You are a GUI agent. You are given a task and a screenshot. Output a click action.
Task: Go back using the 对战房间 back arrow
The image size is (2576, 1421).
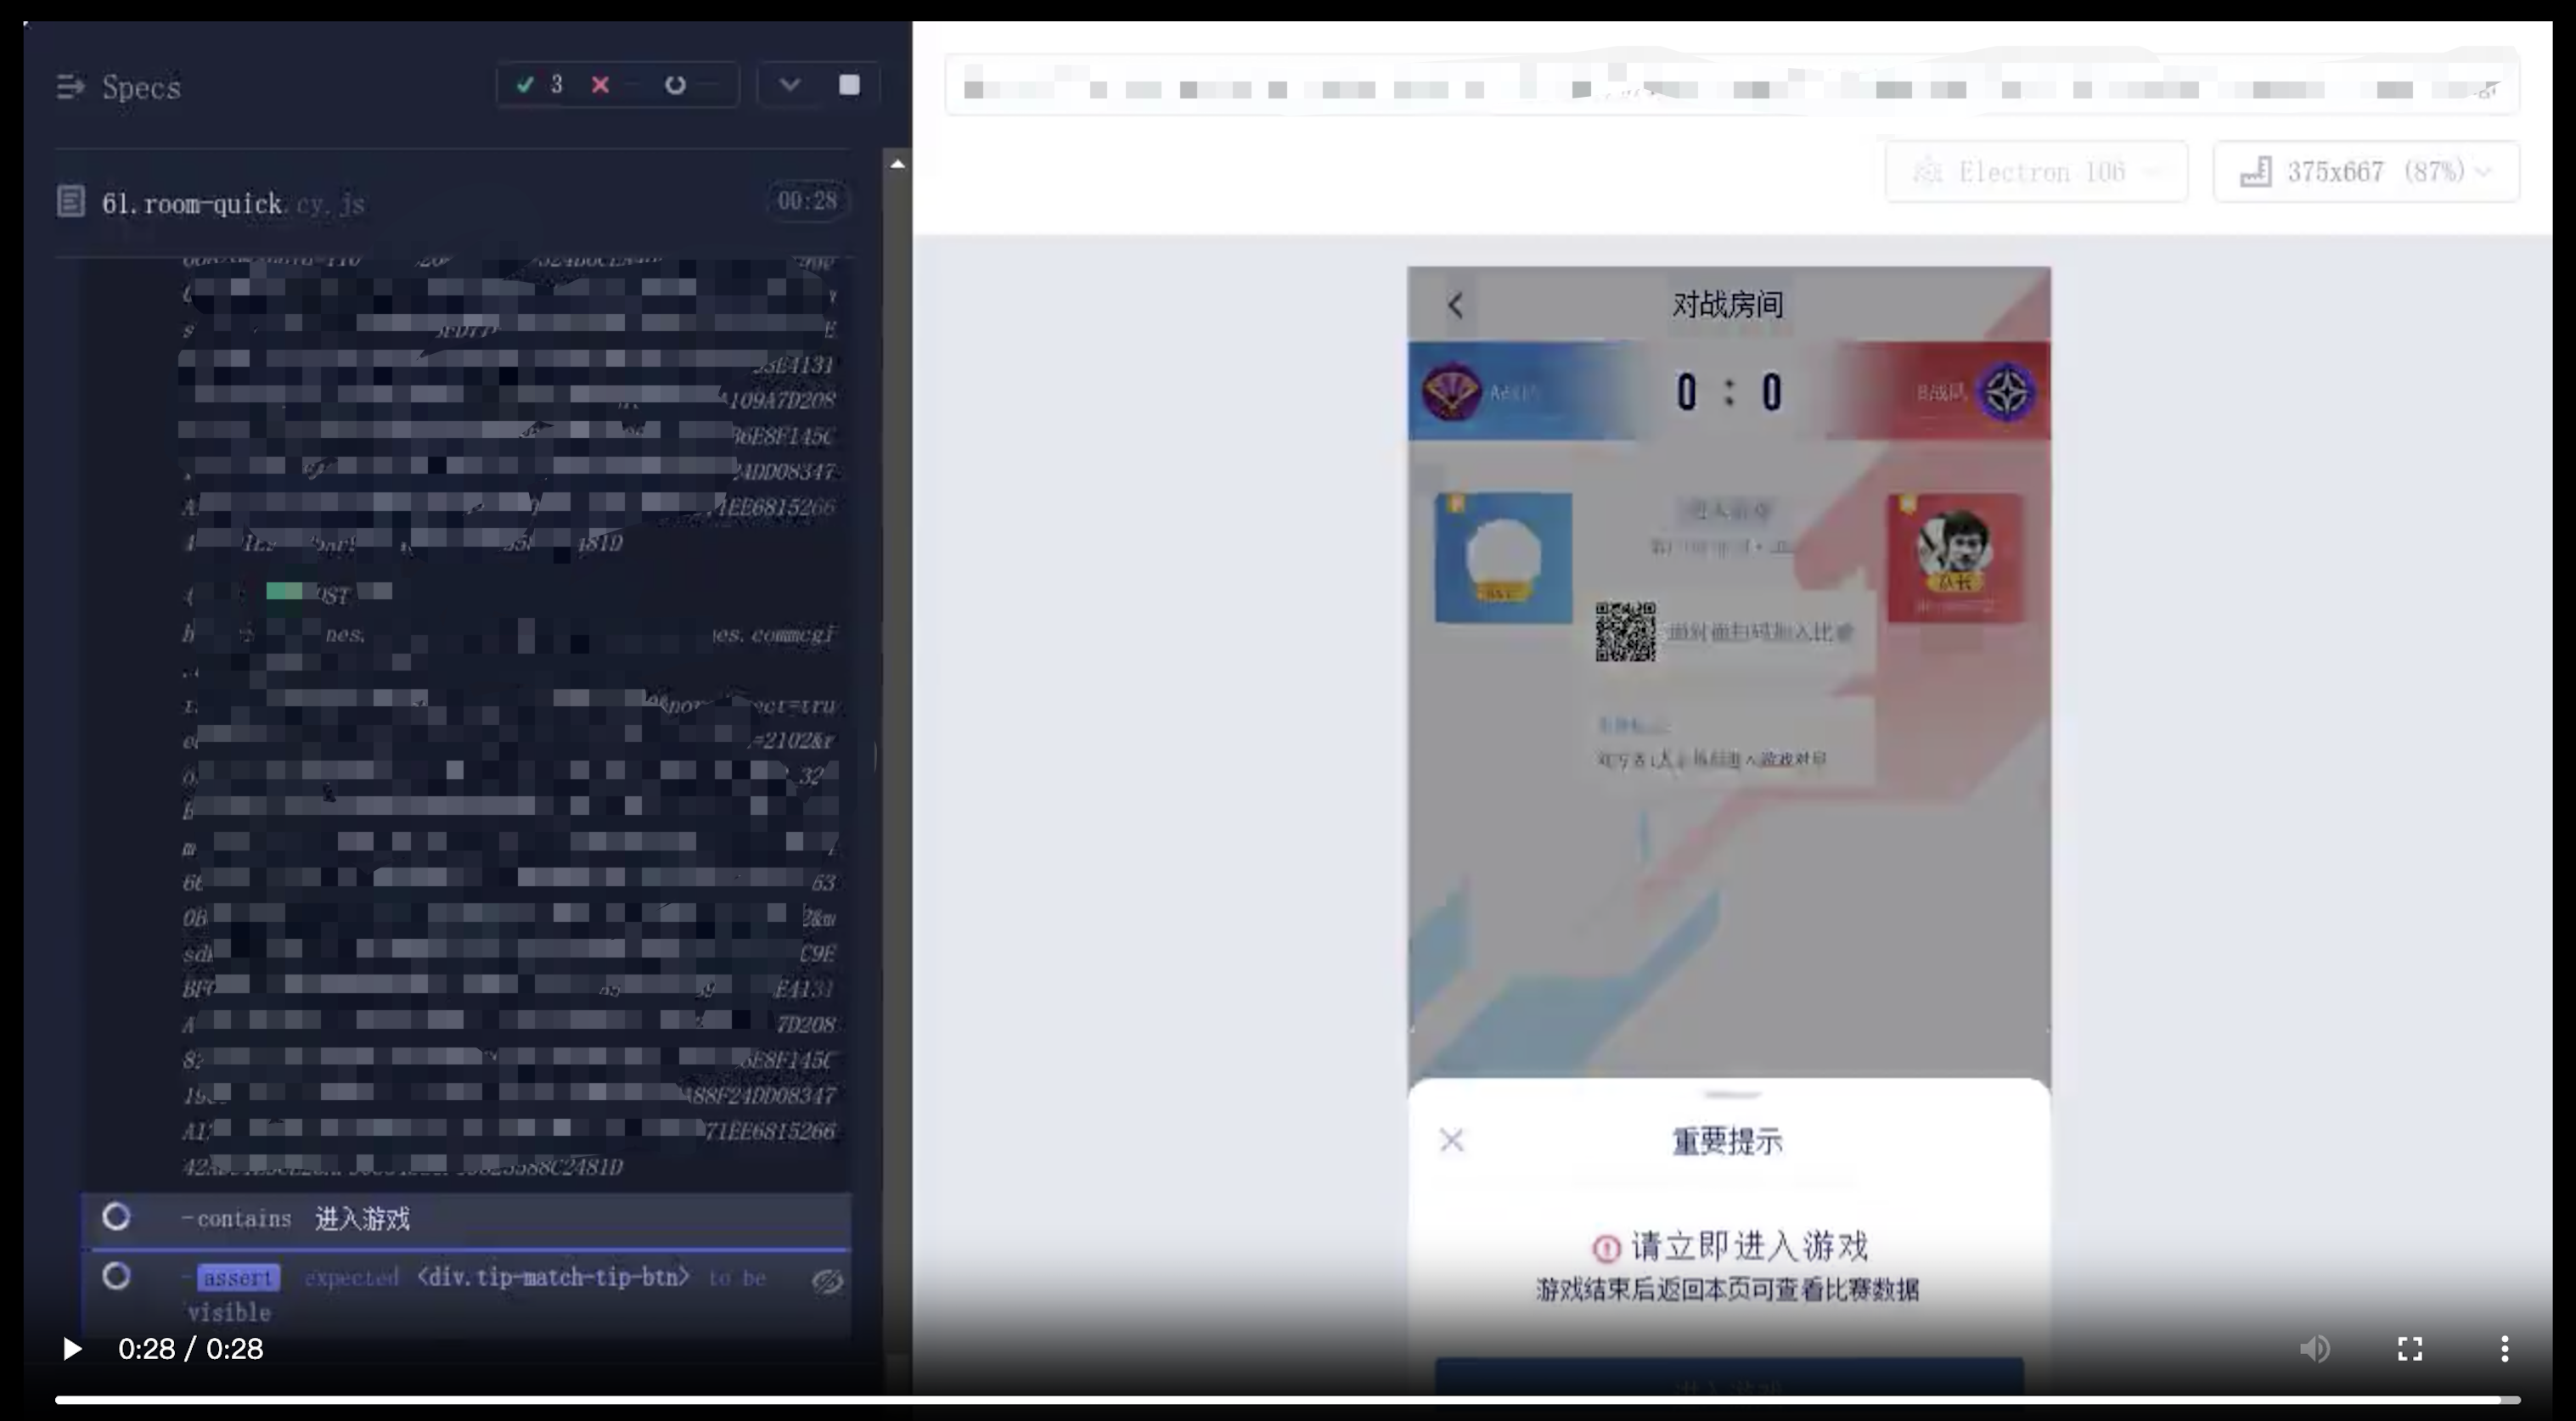click(1456, 305)
